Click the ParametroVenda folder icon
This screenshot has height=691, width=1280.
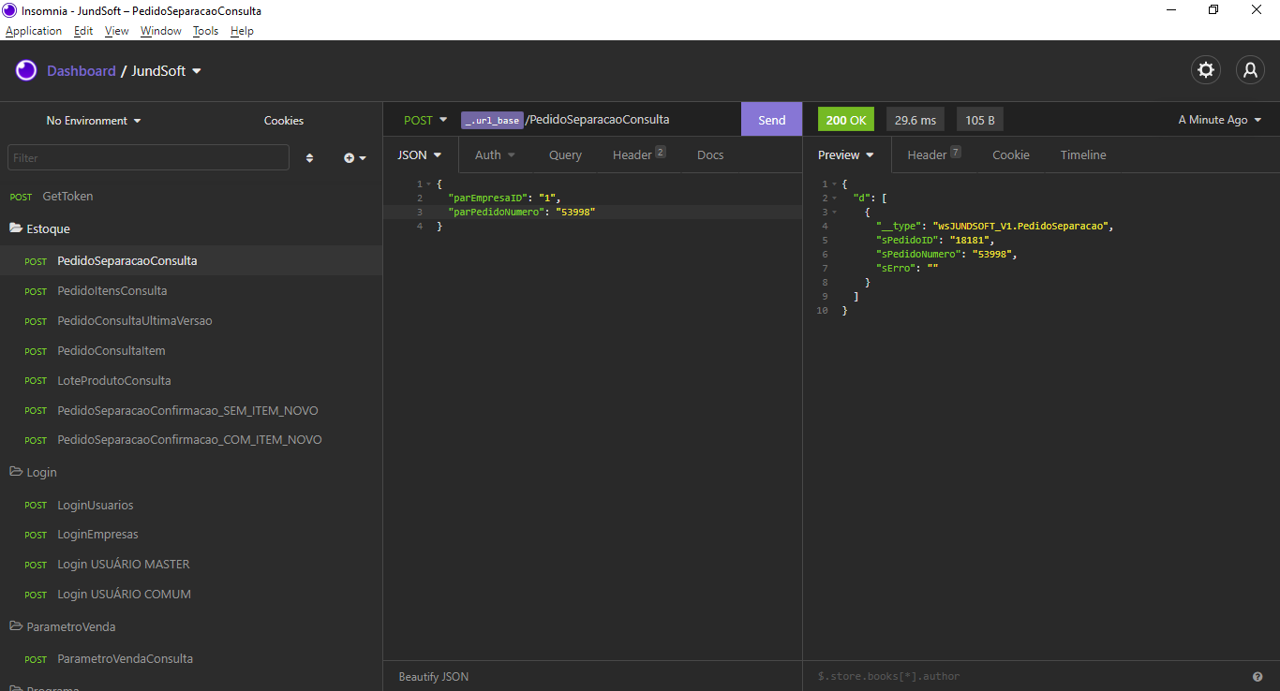16,625
